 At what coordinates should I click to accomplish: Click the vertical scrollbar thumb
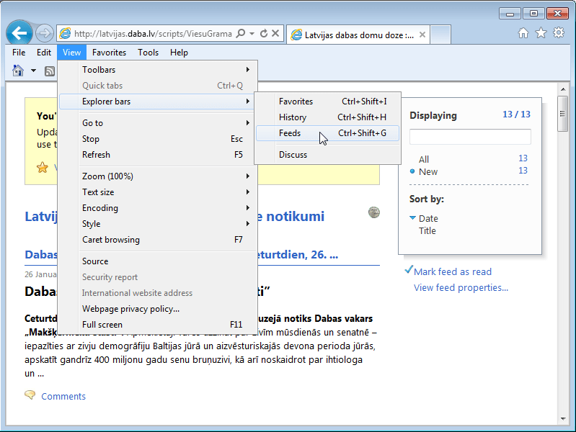(x=562, y=114)
